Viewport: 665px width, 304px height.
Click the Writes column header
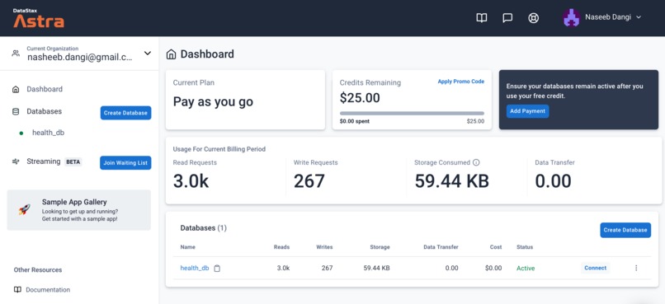pyautogui.click(x=324, y=247)
